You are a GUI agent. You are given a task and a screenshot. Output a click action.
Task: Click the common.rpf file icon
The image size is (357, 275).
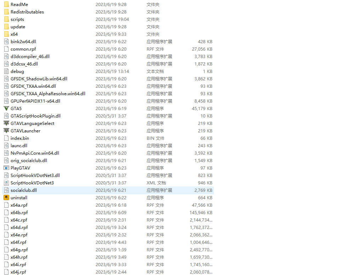(6, 49)
